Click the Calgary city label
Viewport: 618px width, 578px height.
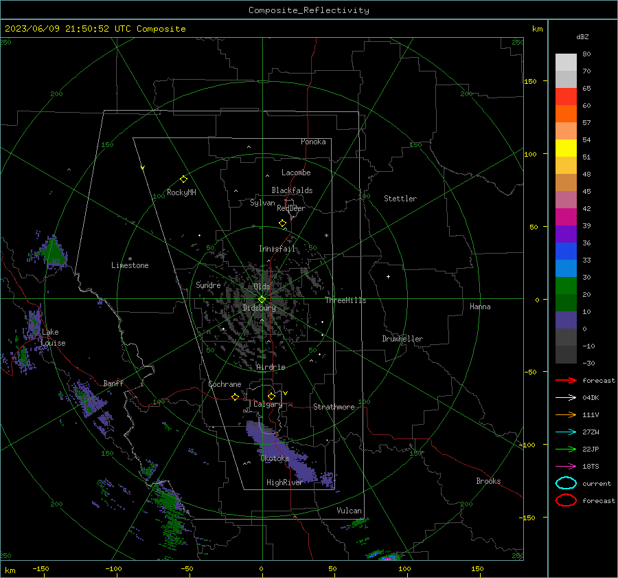tap(268, 404)
